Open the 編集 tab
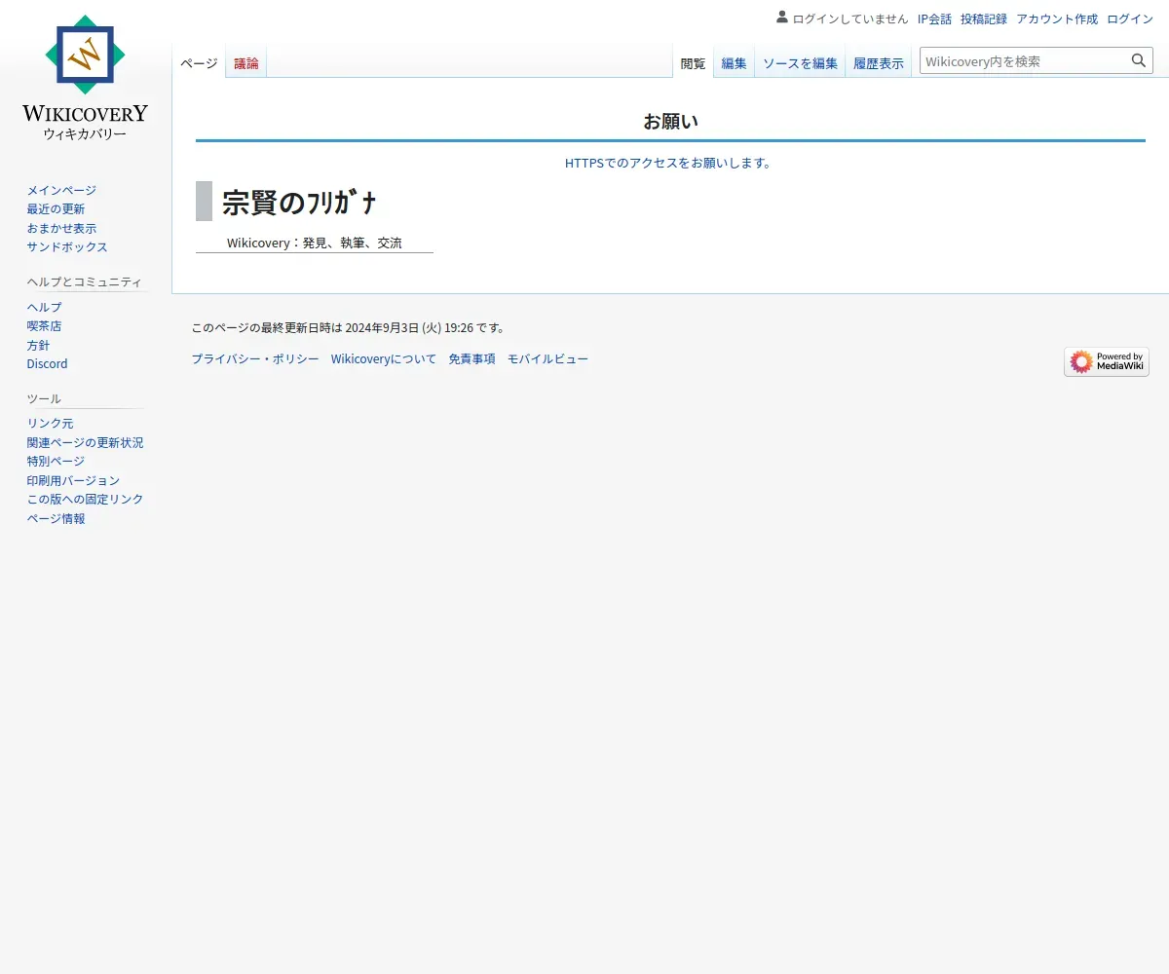This screenshot has height=974, width=1169. pyautogui.click(x=734, y=63)
